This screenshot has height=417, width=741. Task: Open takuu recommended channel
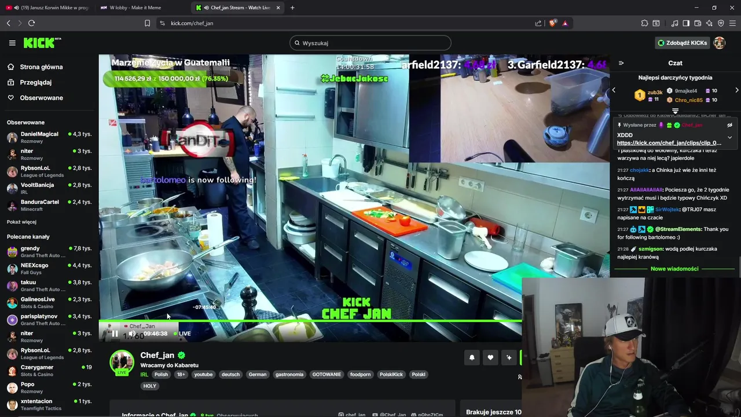(x=49, y=286)
